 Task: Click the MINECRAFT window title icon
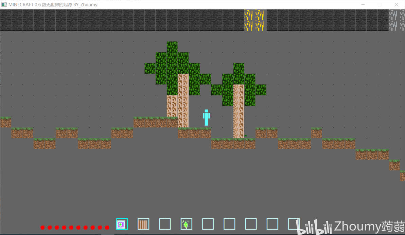click(4, 5)
